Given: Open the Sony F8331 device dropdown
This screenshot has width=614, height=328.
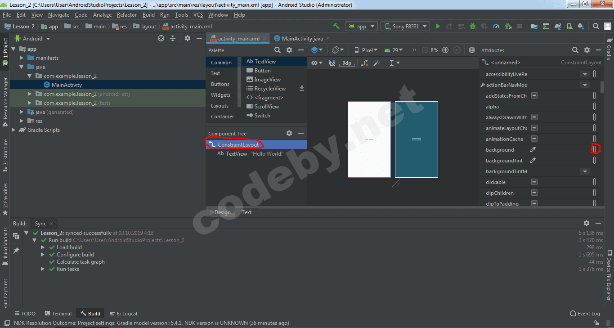Looking at the screenshot, I should coord(405,27).
